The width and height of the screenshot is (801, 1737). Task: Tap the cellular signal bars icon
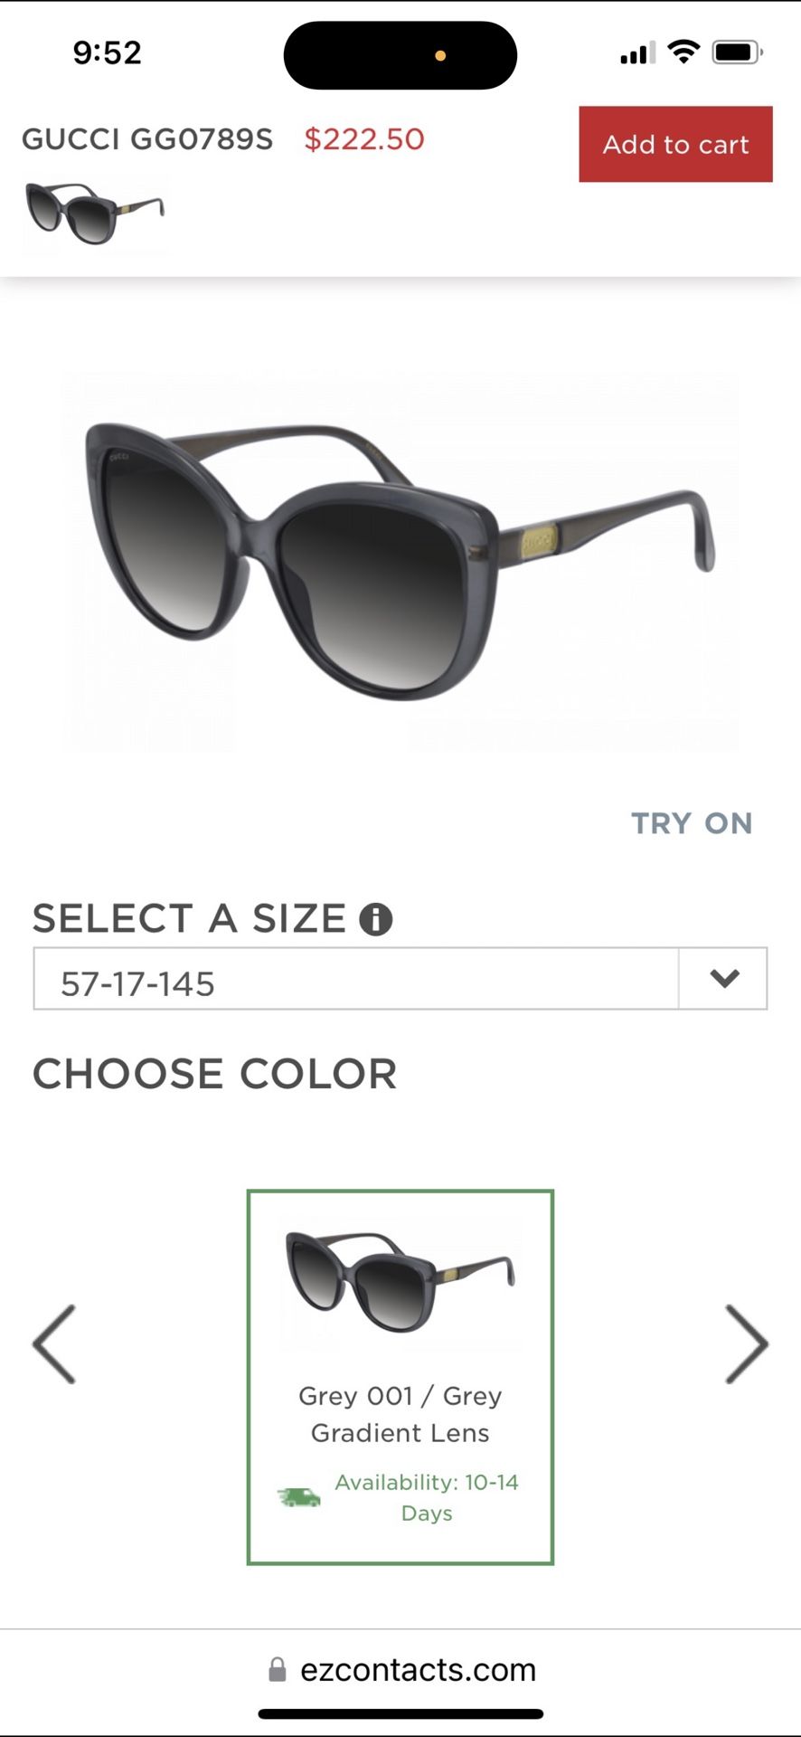[x=636, y=52]
